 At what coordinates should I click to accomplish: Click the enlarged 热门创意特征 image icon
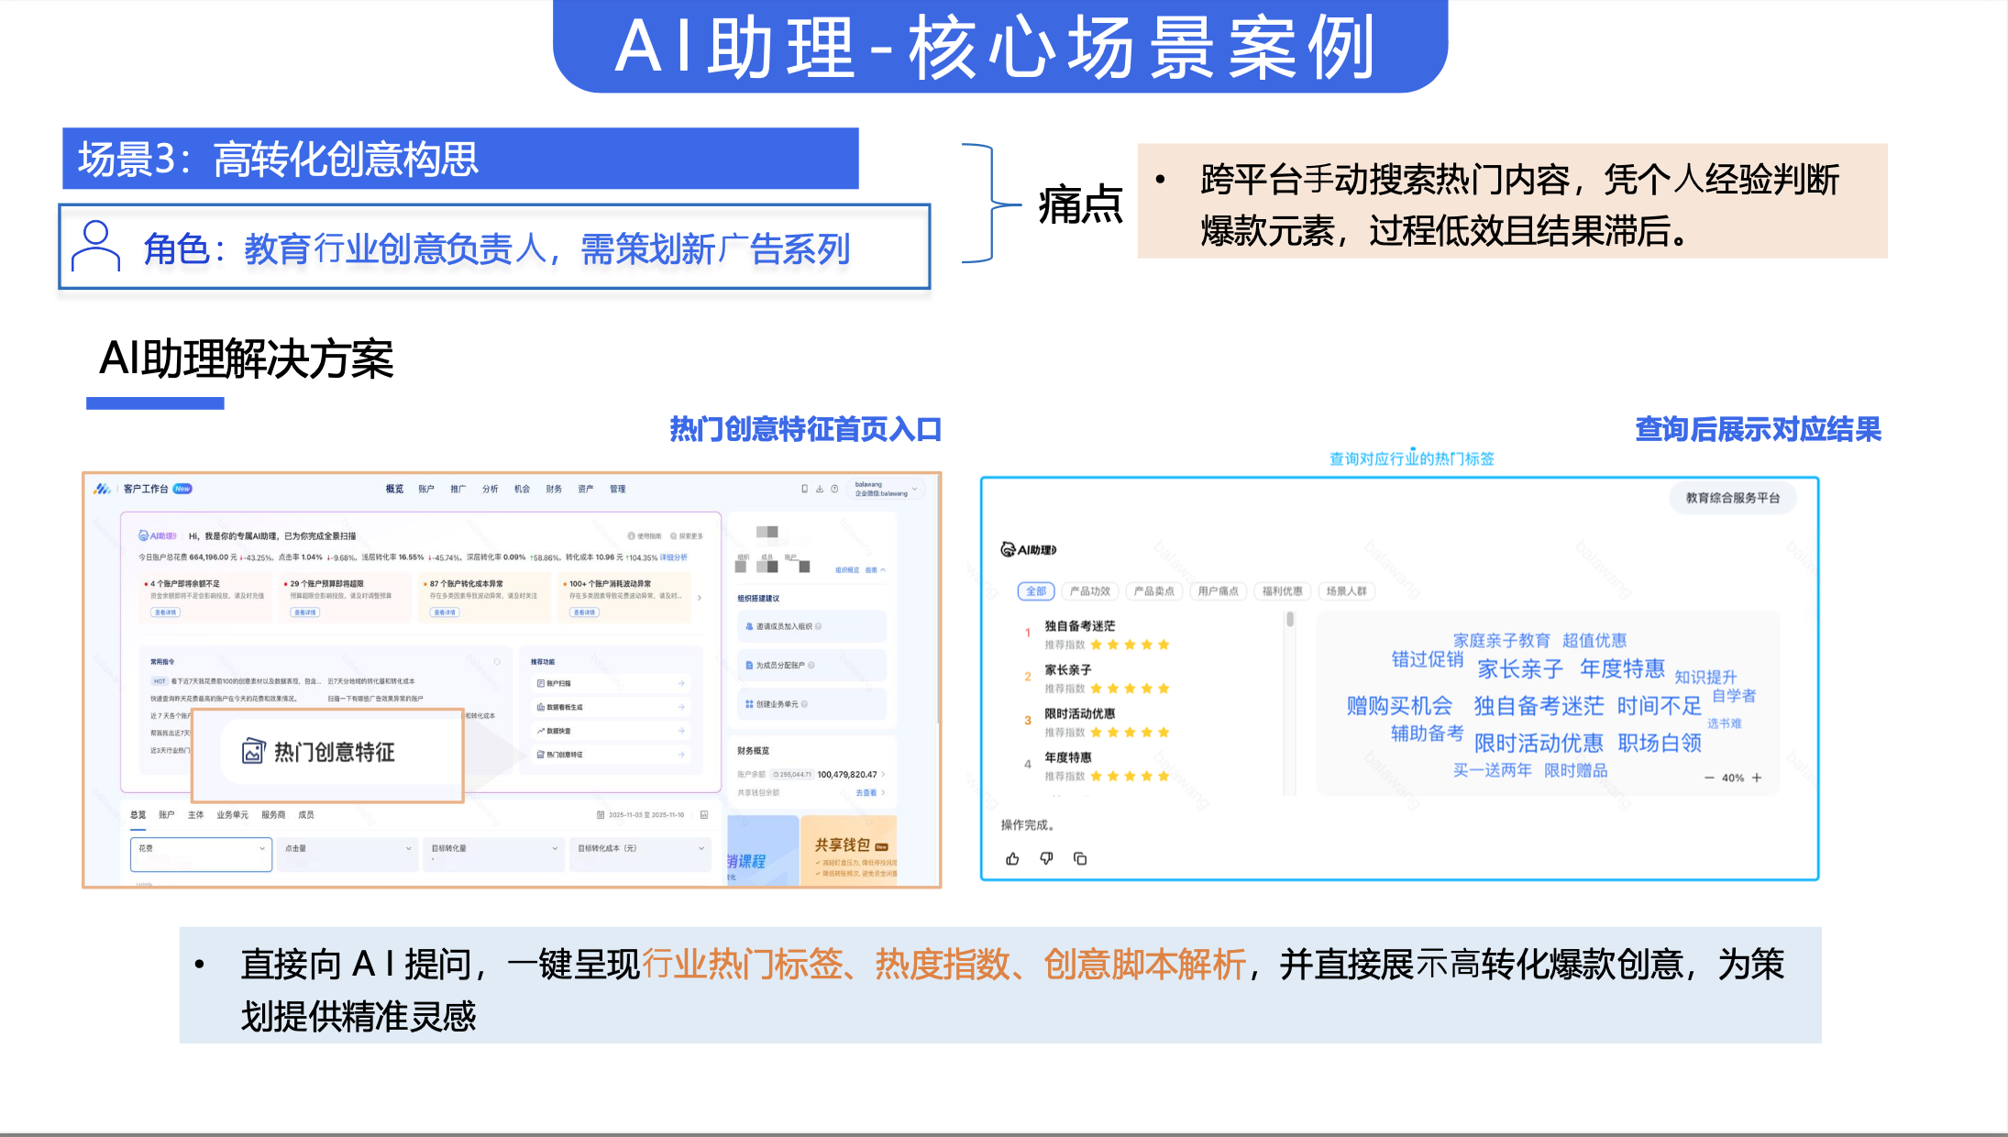[x=253, y=752]
